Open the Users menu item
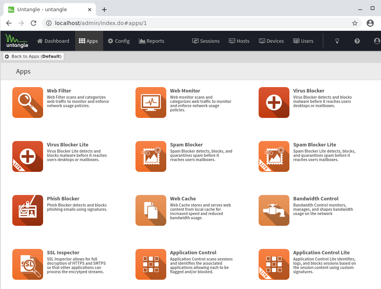The width and height of the screenshot is (381, 289). click(303, 41)
